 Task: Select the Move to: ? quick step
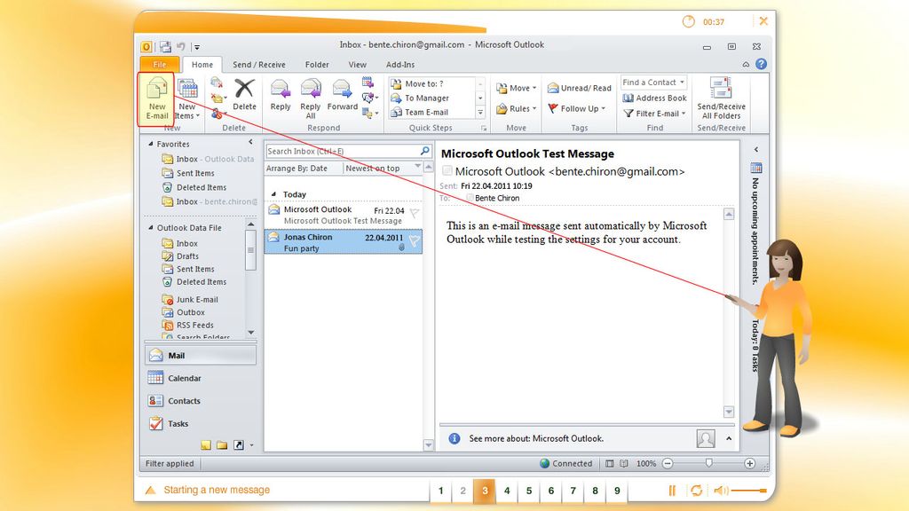pyautogui.click(x=432, y=84)
